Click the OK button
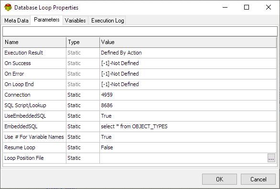 tap(219, 179)
